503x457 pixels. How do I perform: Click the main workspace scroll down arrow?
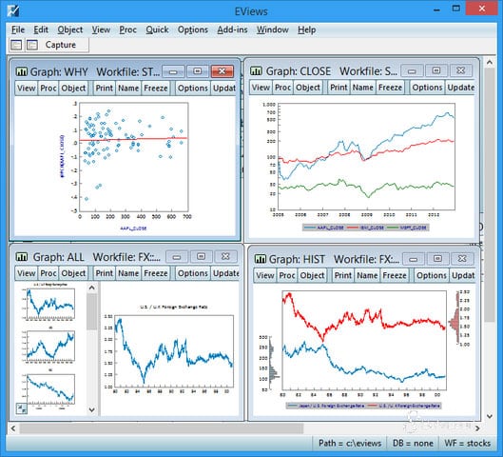pyautogui.click(x=490, y=416)
